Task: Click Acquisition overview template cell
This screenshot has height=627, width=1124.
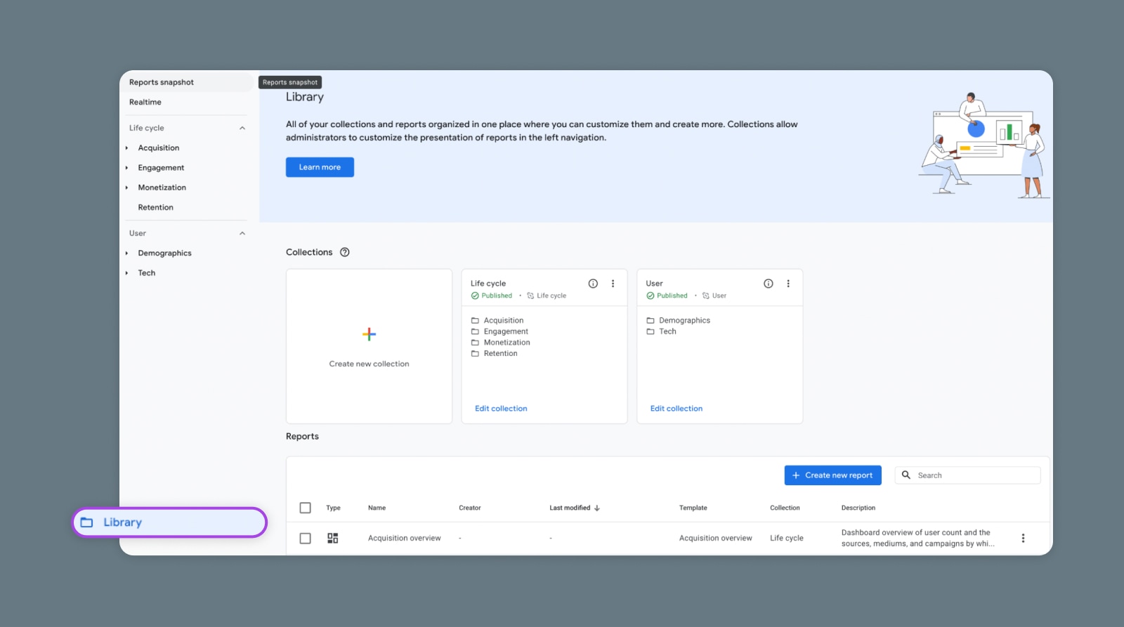Action: coord(715,538)
